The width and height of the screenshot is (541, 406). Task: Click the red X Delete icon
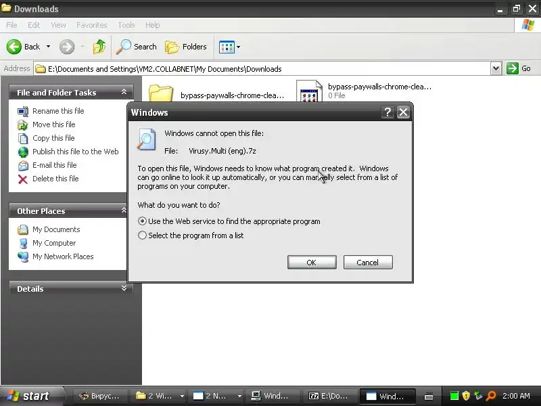[23, 179]
